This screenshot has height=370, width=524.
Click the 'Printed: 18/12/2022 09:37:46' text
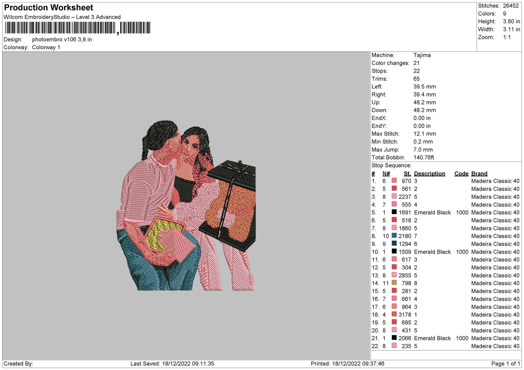pos(347,364)
